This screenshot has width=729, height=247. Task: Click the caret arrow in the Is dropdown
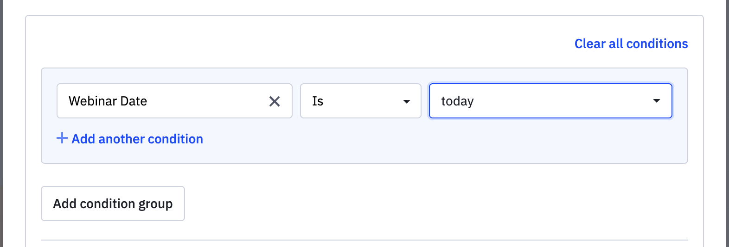coord(407,101)
